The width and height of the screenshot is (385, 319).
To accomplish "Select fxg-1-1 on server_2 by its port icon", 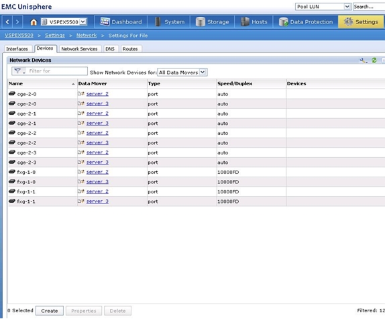I will [12, 191].
